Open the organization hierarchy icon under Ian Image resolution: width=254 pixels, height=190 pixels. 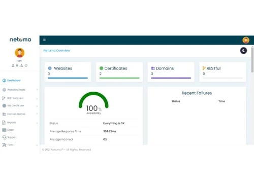click(x=21, y=65)
